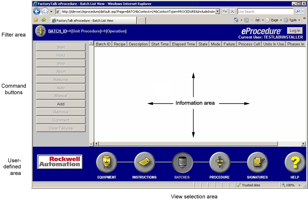308x203 pixels.
Task: Open the Instructions view icon
Action: pyautogui.click(x=144, y=162)
